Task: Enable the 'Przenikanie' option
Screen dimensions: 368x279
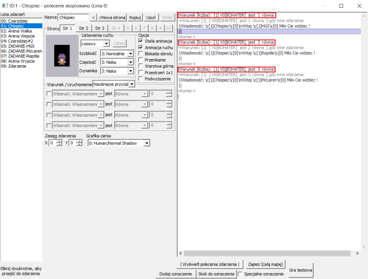Action: (x=141, y=60)
